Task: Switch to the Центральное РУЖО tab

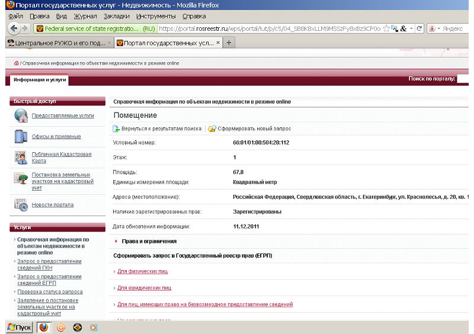Action: click(x=56, y=43)
